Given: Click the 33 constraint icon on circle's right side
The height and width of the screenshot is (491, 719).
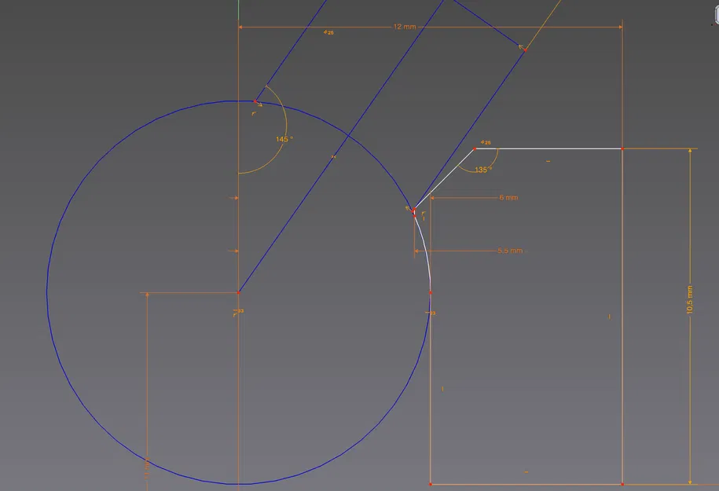Looking at the screenshot, I should pos(431,313).
